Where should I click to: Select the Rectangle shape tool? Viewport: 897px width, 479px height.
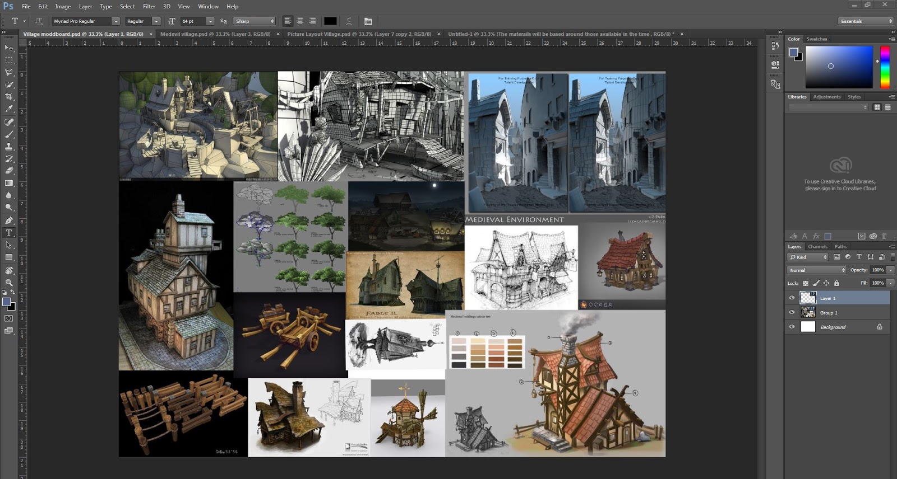[9, 257]
